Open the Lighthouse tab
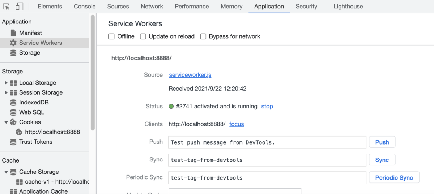 348,6
